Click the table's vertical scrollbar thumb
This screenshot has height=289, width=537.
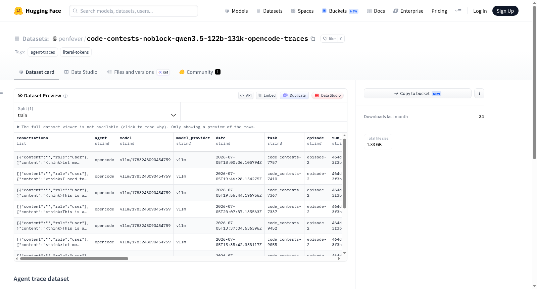click(344, 174)
